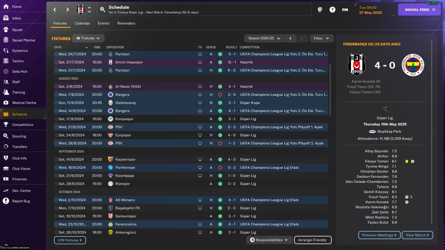This screenshot has height=250, width=445.
Task: Toggle the check mark on the AS Monaco row
Action: coord(56,200)
